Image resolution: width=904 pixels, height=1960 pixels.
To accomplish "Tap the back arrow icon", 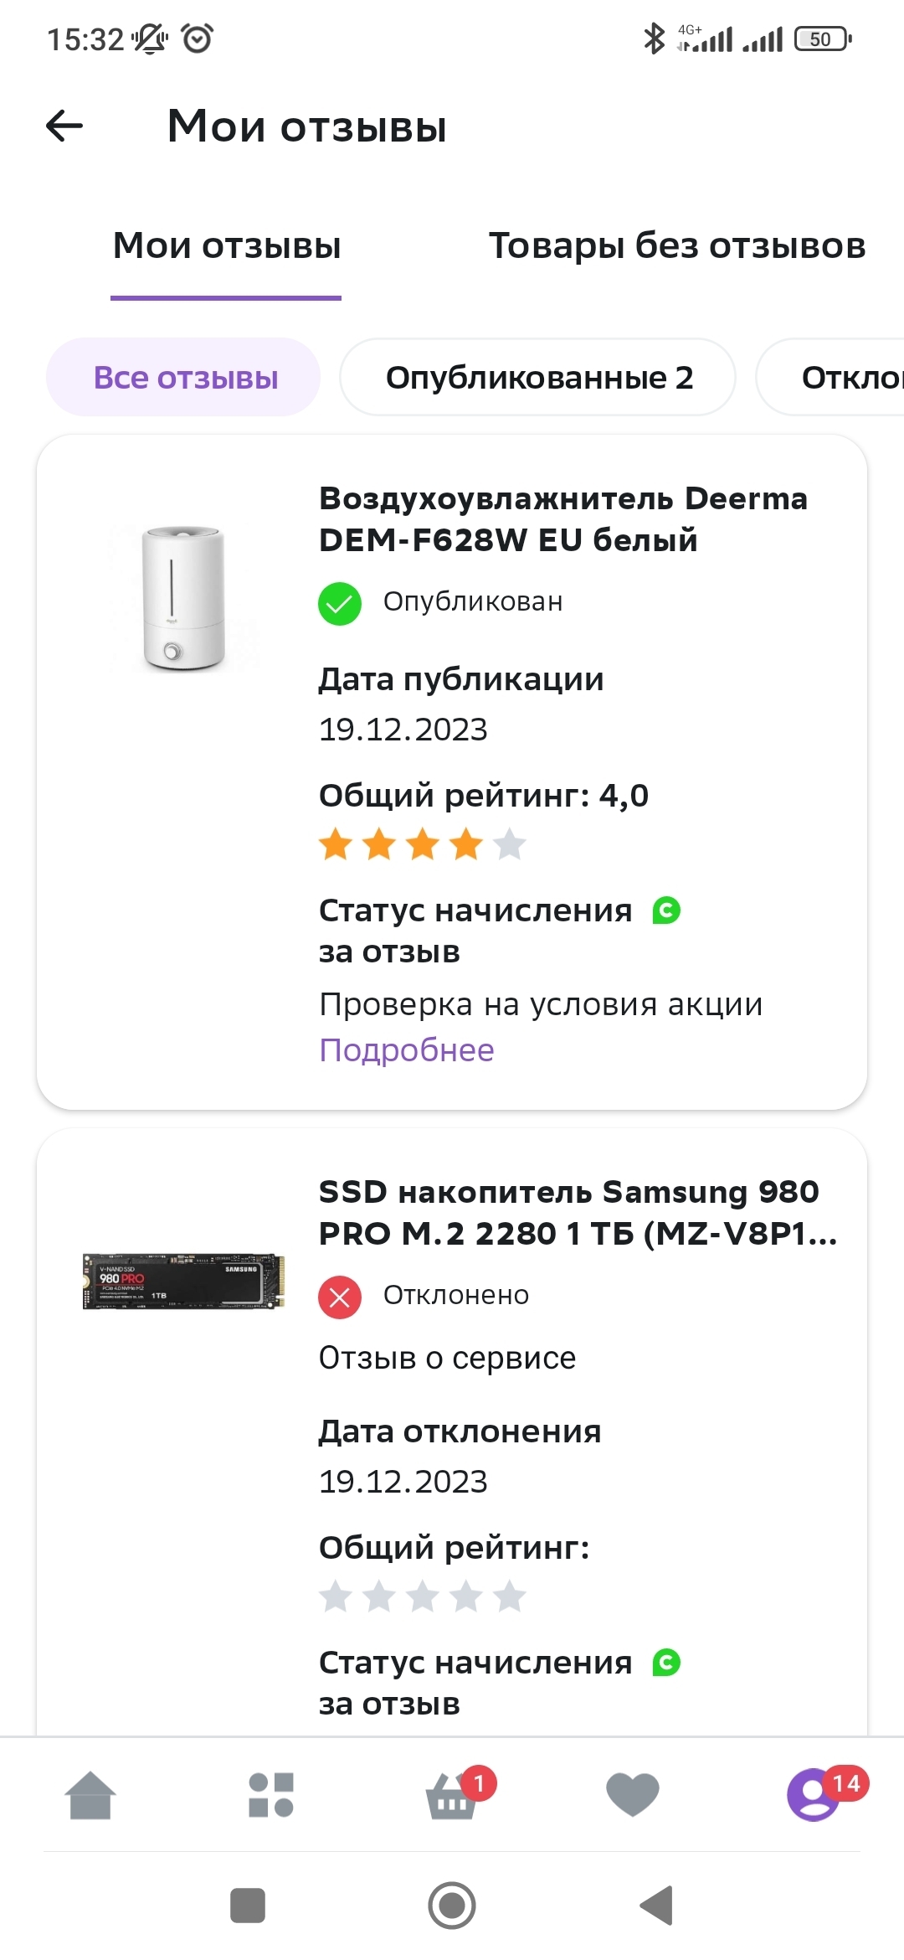I will point(64,126).
